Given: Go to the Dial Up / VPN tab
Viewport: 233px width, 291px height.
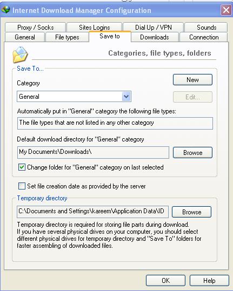Looking at the screenshot, I should tap(154, 28).
